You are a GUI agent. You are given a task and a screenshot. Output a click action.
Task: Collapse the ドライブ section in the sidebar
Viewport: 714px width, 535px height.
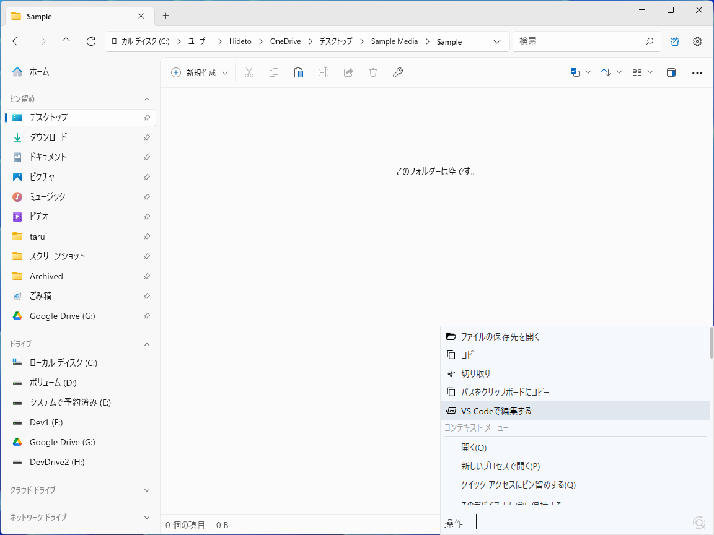[x=146, y=344]
